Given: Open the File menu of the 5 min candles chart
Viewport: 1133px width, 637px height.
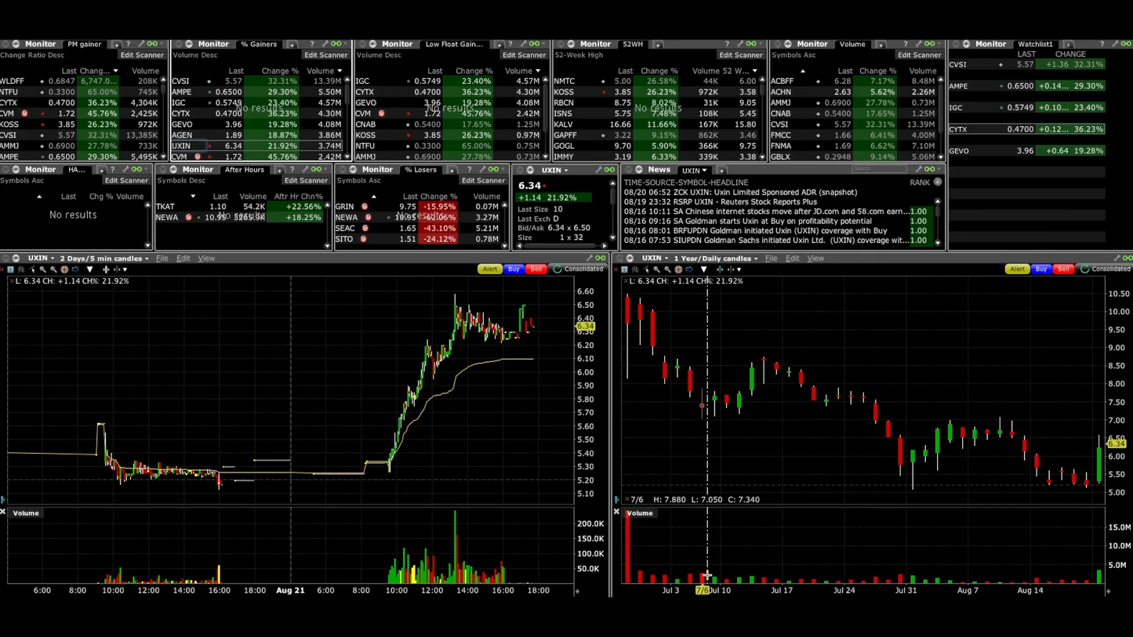Looking at the screenshot, I should click(x=162, y=259).
